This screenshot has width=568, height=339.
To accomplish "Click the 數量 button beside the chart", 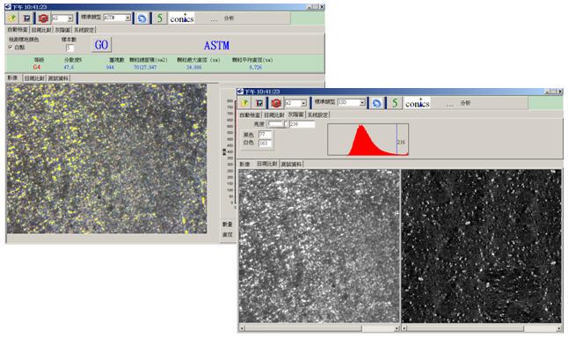I will [227, 225].
